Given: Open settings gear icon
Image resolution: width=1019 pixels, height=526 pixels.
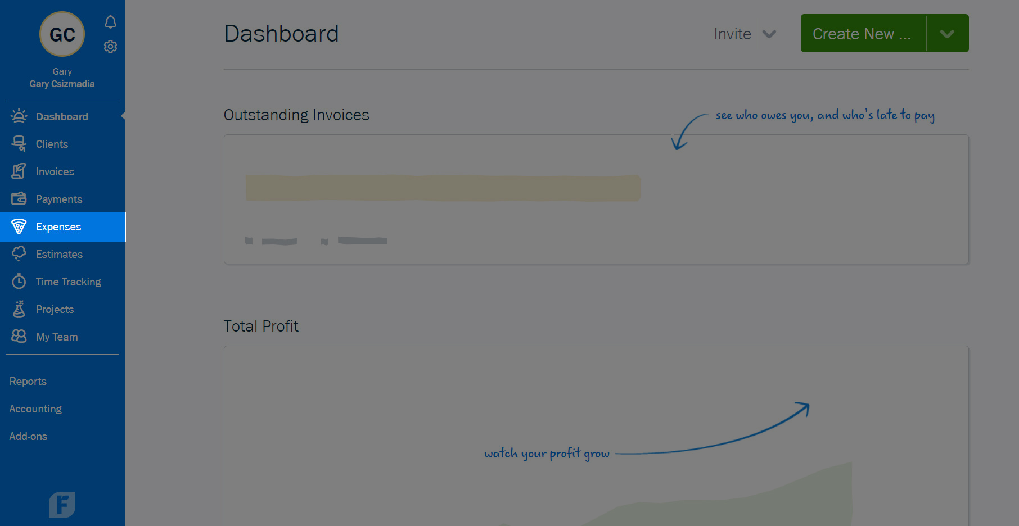Looking at the screenshot, I should (x=110, y=47).
